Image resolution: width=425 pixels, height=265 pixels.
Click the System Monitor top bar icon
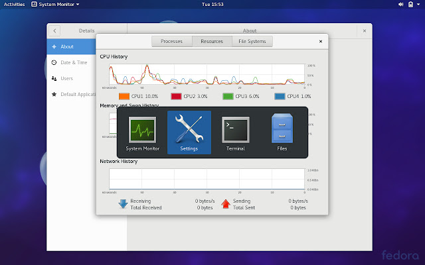(34, 5)
